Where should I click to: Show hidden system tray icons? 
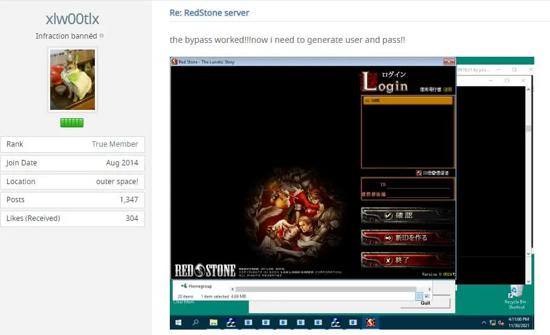pyautogui.click(x=485, y=323)
